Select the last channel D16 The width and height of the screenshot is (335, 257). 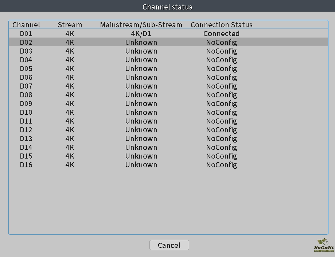click(x=26, y=165)
